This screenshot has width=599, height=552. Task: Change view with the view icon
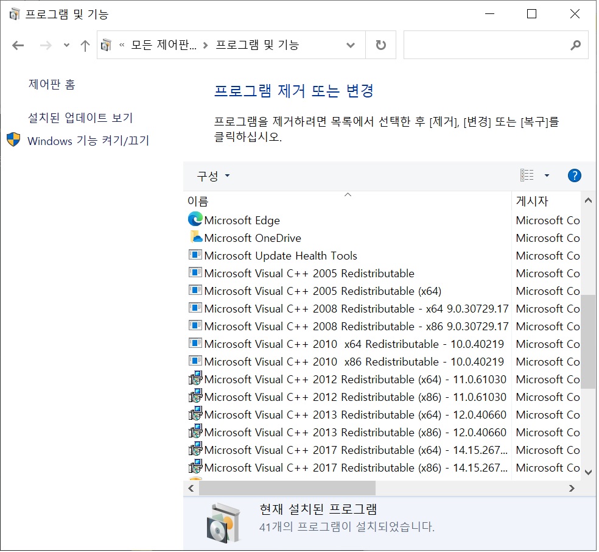(527, 175)
